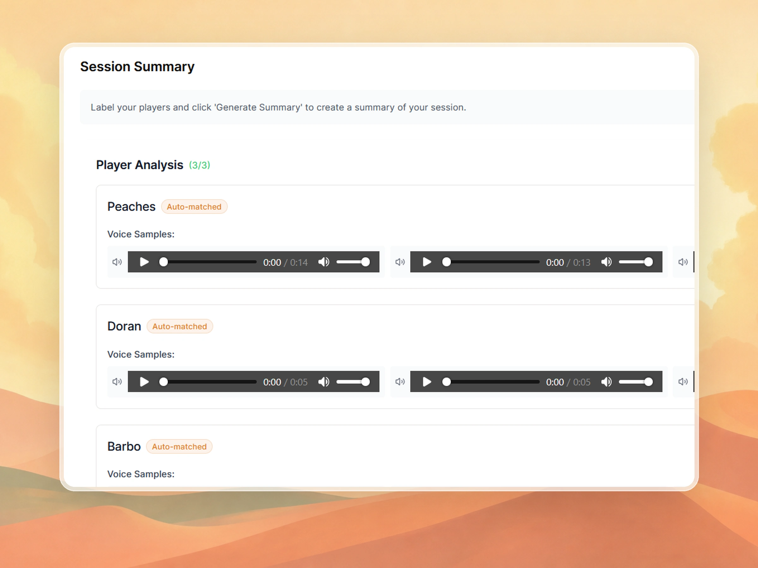Adjust volume slider on Doran's second sample

636,382
